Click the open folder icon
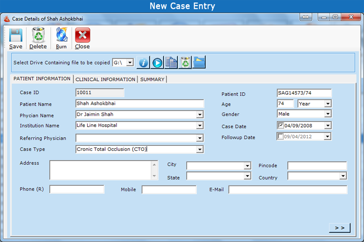This screenshot has width=364, height=242. (199, 63)
